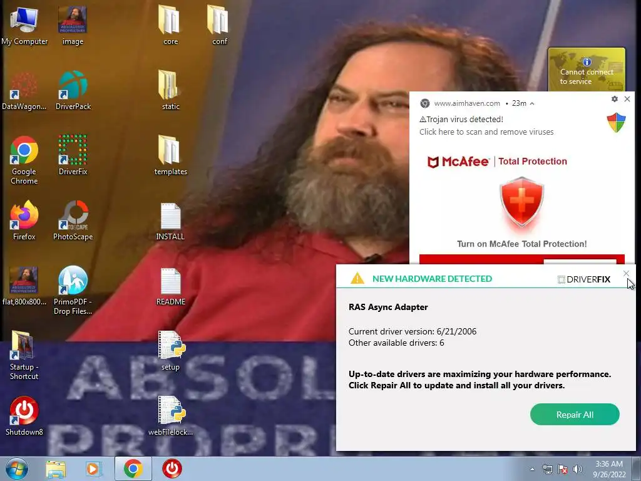Collapse the aimhaven notification chevron
641x481 pixels.
pyautogui.click(x=532, y=104)
